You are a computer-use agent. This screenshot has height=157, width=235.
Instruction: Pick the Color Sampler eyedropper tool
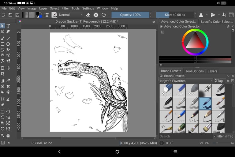(8, 80)
